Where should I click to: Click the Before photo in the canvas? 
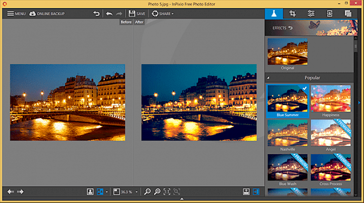point(68,102)
